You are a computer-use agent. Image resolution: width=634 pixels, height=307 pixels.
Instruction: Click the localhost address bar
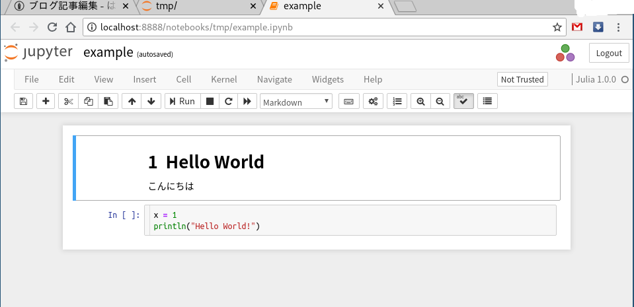(x=323, y=28)
